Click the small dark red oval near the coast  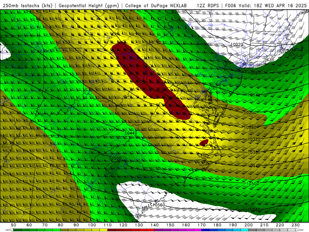click(204, 142)
